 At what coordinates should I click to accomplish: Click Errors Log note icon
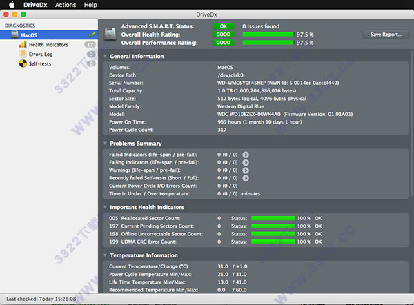coord(23,54)
